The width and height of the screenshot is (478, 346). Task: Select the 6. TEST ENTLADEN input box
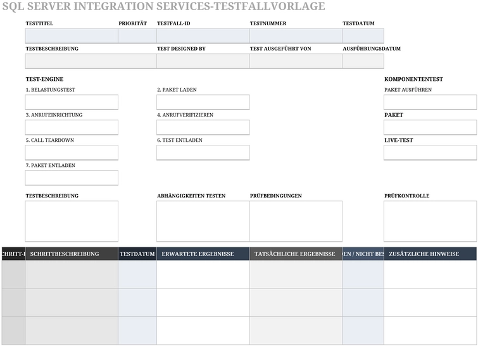click(x=203, y=152)
